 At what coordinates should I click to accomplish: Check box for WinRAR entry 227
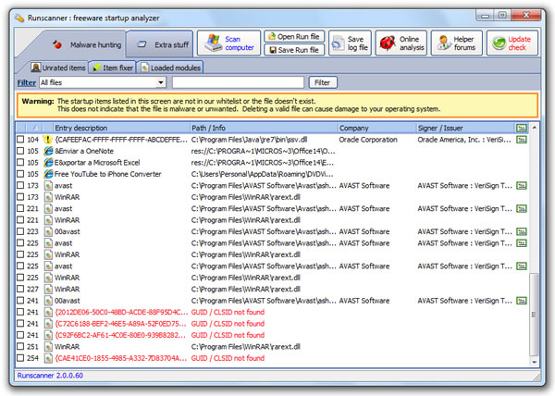click(20, 289)
